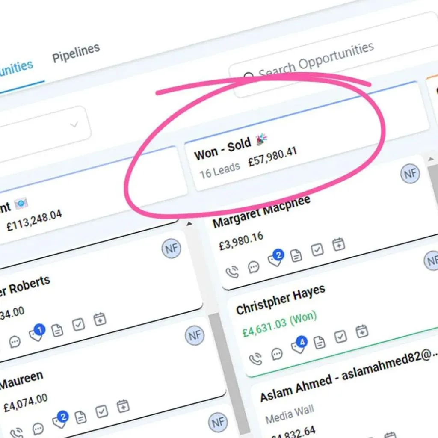Image resolution: width=438 pixels, height=438 pixels.
Task: Add appointment on Maureen card
Action: [x=123, y=406]
